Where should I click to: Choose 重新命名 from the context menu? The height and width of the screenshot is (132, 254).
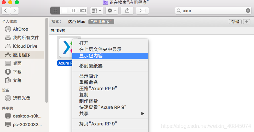(x=110, y=82)
